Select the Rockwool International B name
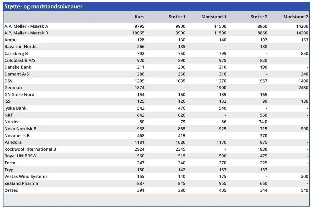This screenshot has height=208, width=311. (30, 149)
